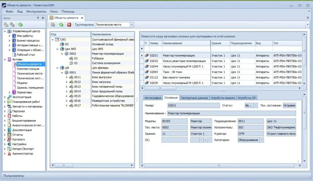Click the green refresh icon beside Группировка
This screenshot has width=313, height=181.
[x=61, y=25]
